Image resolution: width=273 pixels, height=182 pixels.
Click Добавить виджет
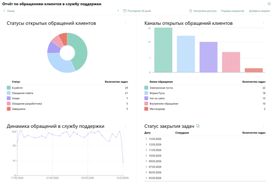pos(259,11)
